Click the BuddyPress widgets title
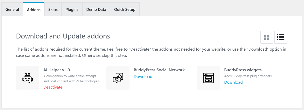The width and height of the screenshot is (304, 110). (243, 70)
